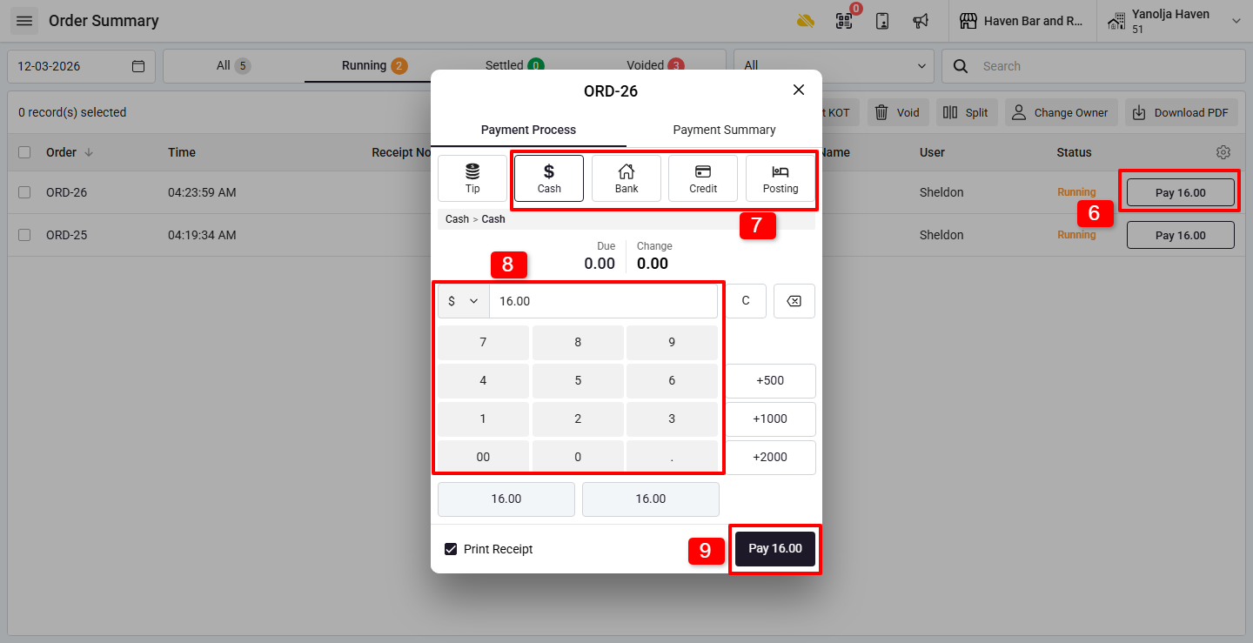Open calendar icon in date field
Screen dimensions: 1253x643
pos(138,66)
